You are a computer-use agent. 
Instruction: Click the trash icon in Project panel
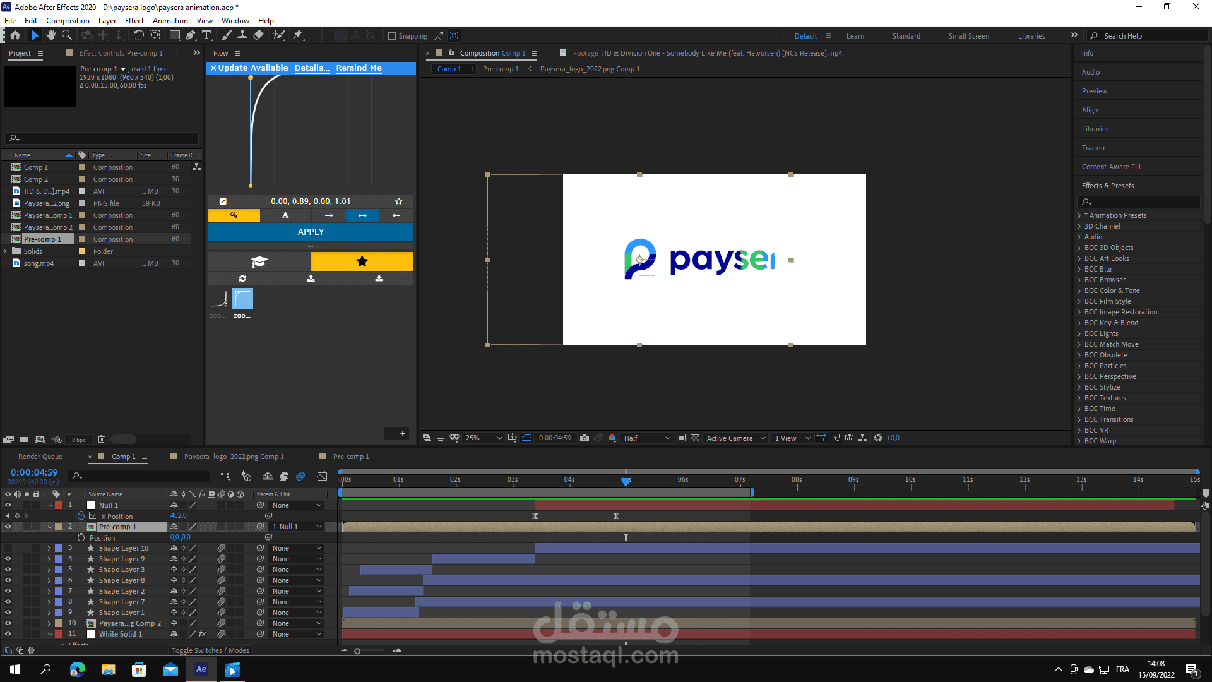101,440
